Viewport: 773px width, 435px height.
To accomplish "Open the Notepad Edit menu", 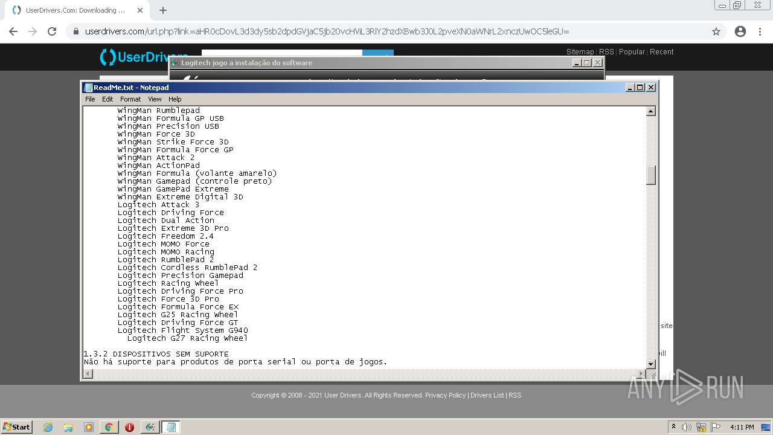I will click(107, 99).
